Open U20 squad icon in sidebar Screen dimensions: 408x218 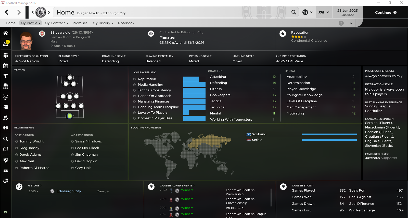tap(6, 86)
